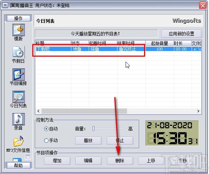This screenshot has width=209, height=174.
Task: Select the 手动 radio button
Action: pyautogui.click(x=46, y=140)
